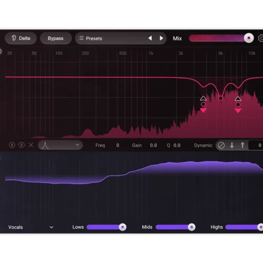Click the 100 frequency label
The image size is (263, 263).
(59, 53)
